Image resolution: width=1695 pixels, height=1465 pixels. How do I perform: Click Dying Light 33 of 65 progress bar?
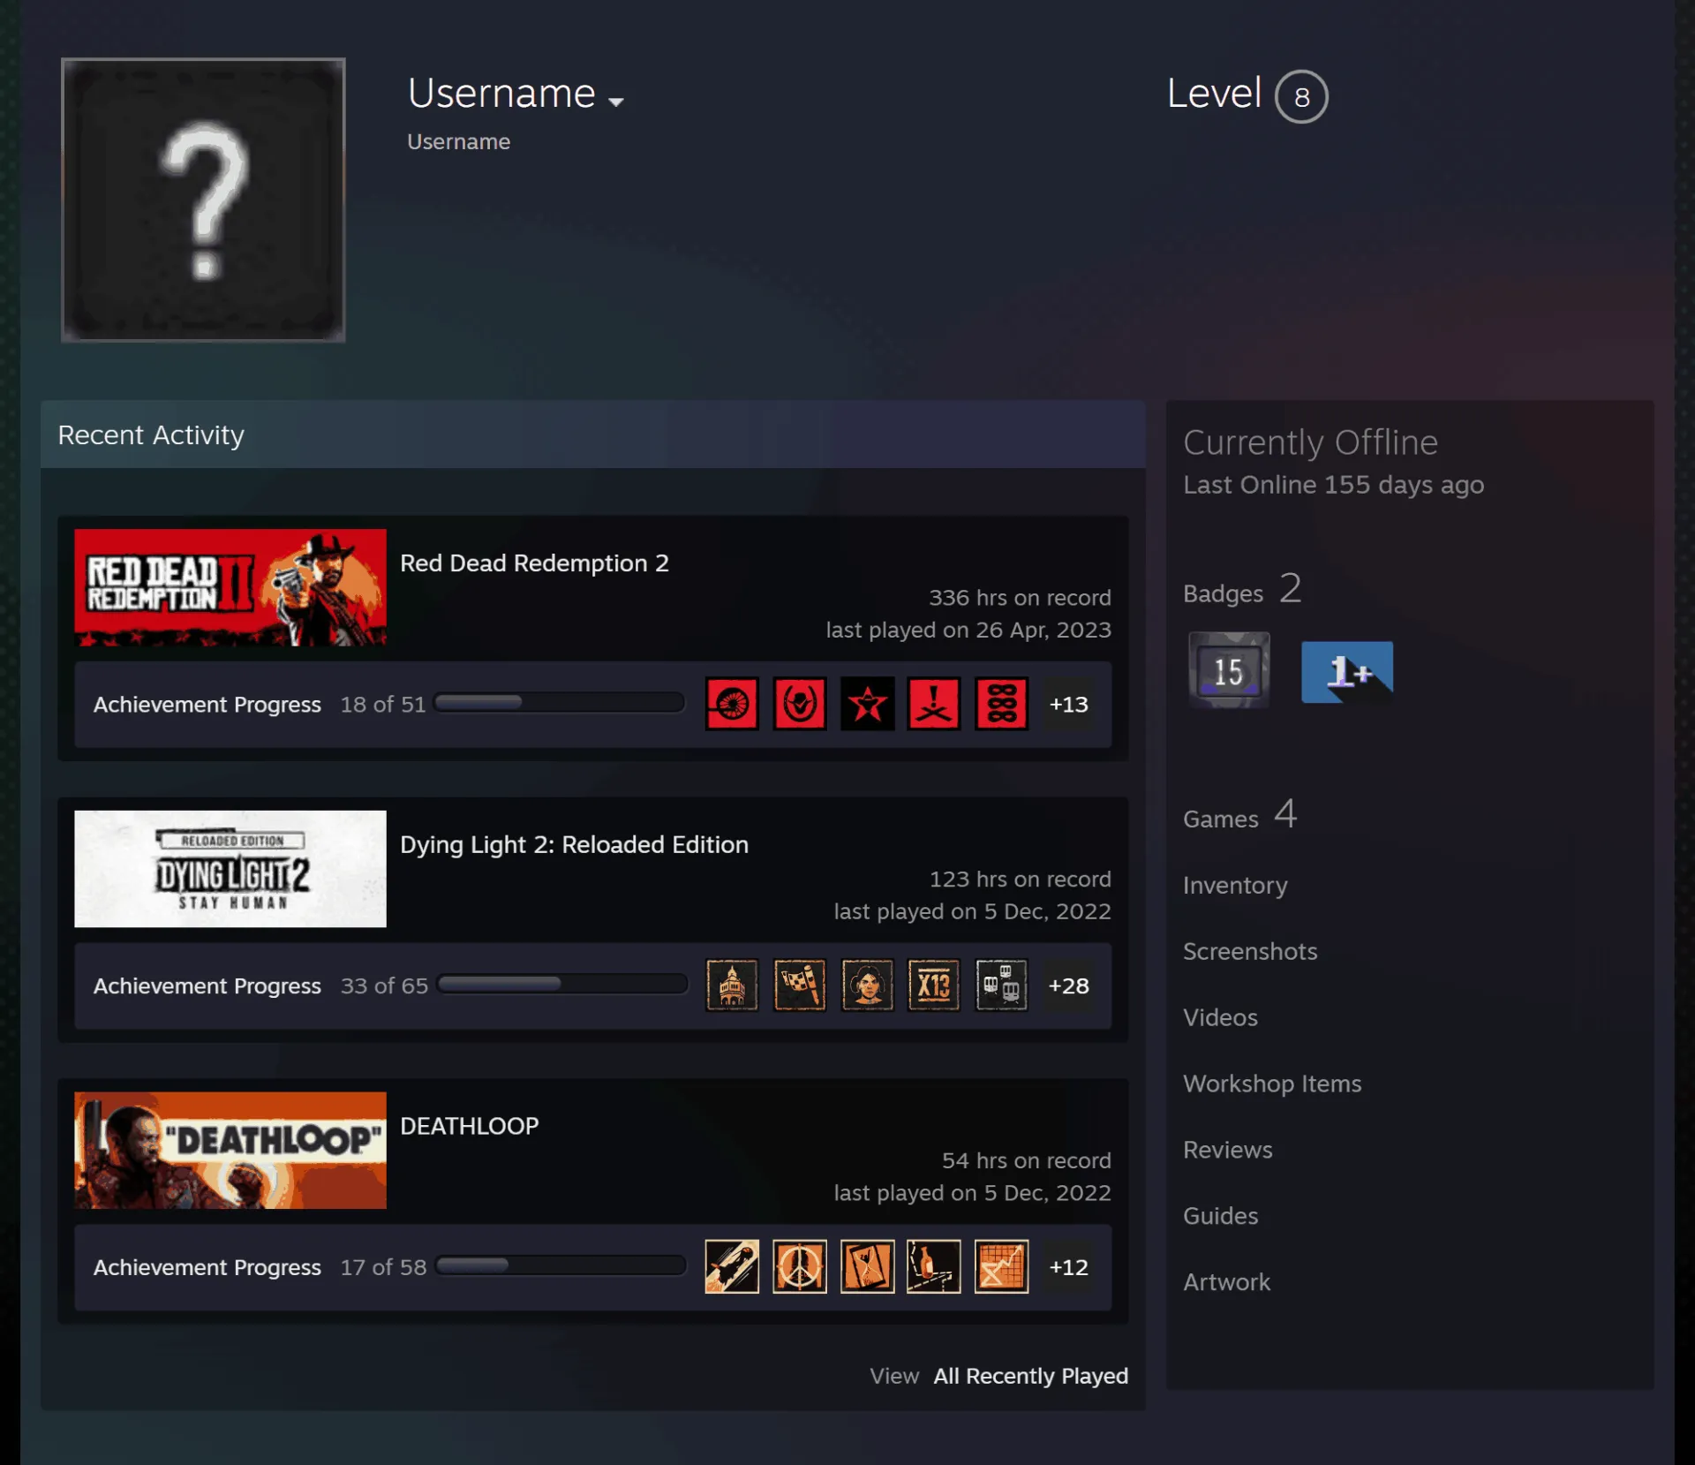click(562, 984)
